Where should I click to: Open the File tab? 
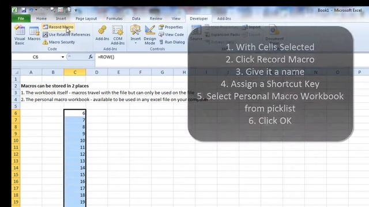[x=21, y=18]
